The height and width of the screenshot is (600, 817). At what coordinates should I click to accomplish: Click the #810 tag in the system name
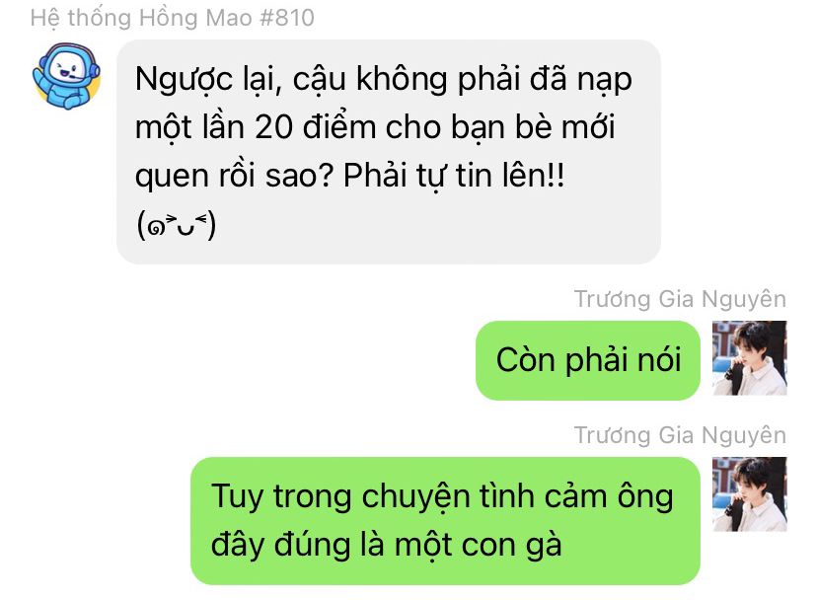[x=286, y=18]
